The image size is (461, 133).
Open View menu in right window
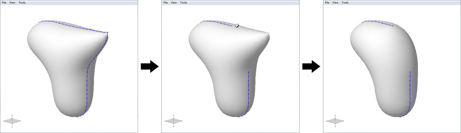[x=335, y=3]
